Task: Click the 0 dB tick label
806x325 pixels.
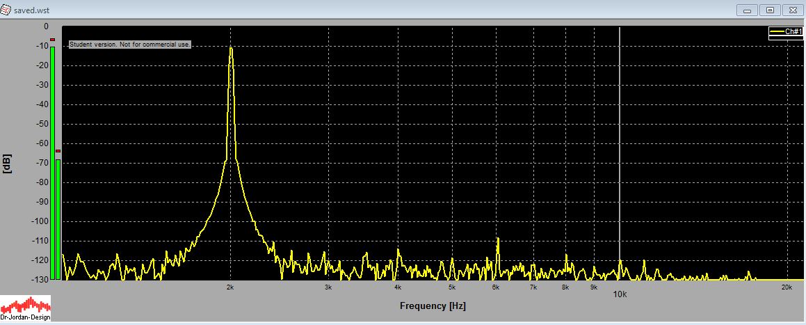Action: (x=47, y=26)
